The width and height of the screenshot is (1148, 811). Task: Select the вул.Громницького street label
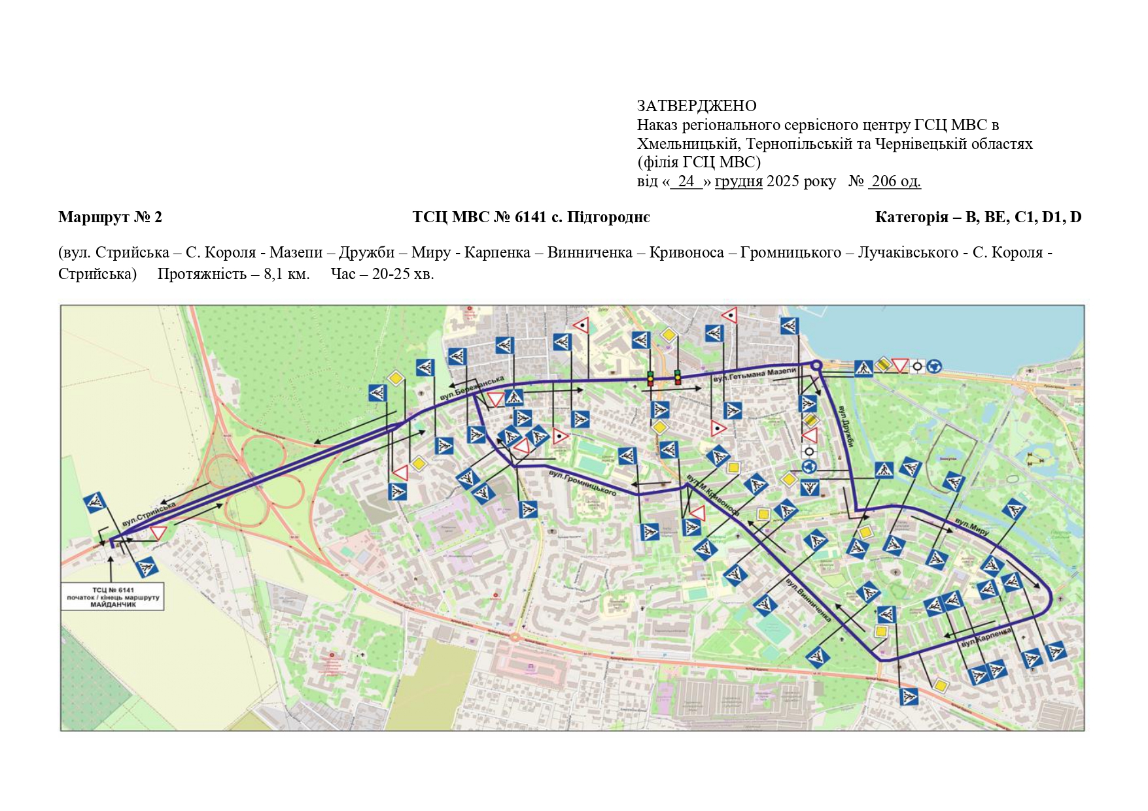[x=582, y=482]
